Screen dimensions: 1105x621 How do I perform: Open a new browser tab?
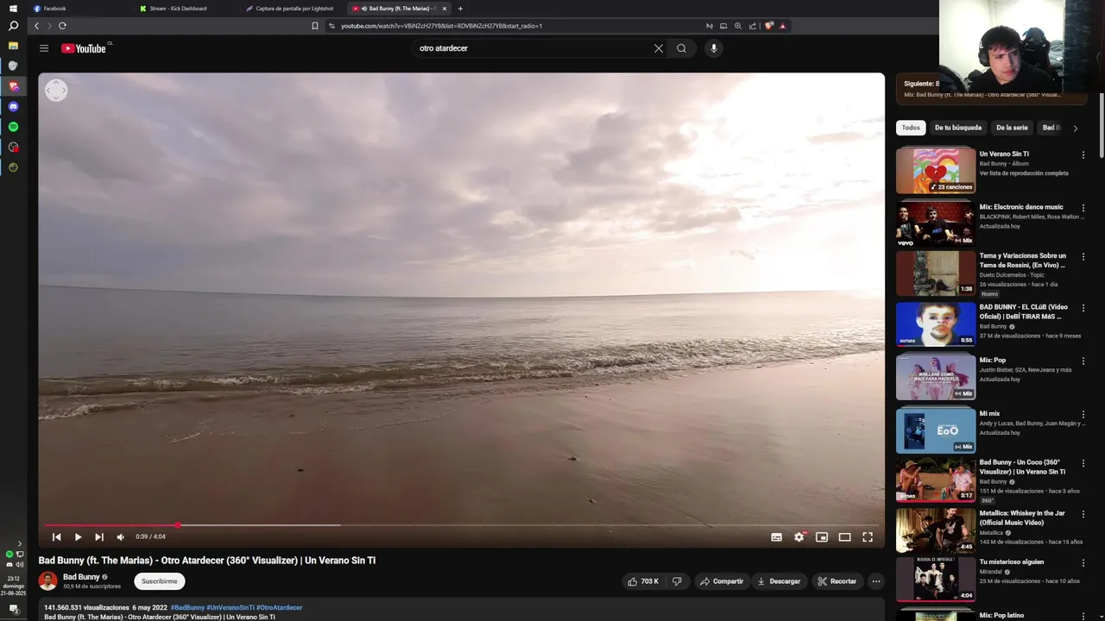pyautogui.click(x=460, y=9)
